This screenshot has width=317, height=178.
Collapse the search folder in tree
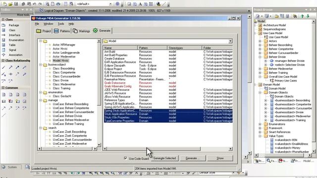point(41,128)
